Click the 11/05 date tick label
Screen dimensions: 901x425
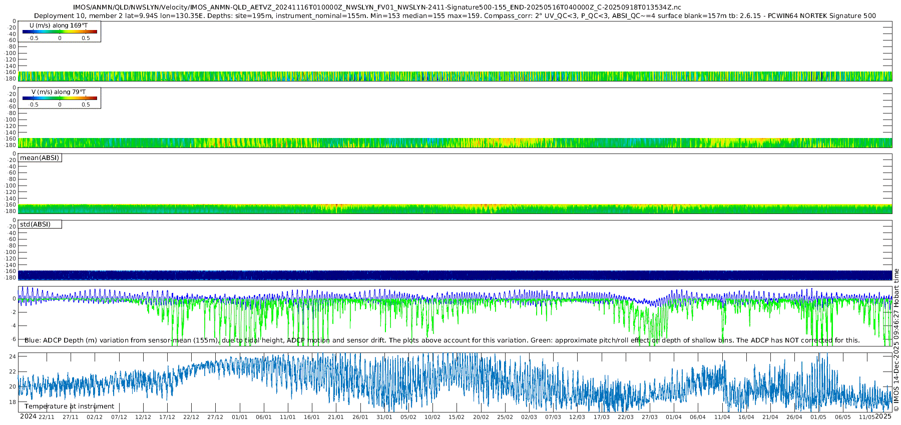(867, 417)
